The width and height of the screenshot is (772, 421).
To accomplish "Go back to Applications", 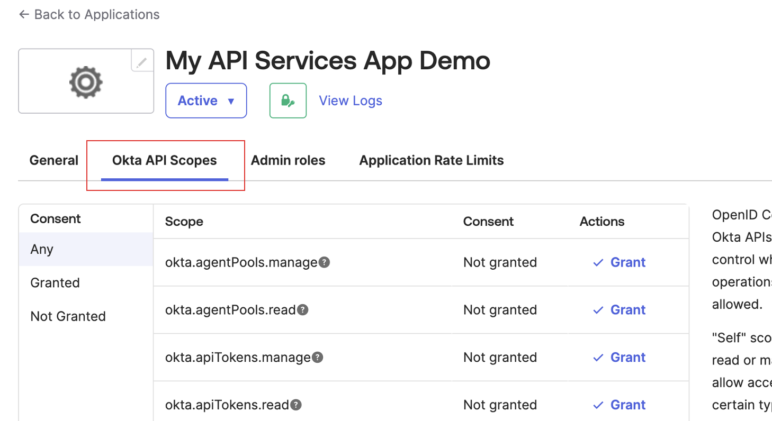I will pyautogui.click(x=89, y=14).
